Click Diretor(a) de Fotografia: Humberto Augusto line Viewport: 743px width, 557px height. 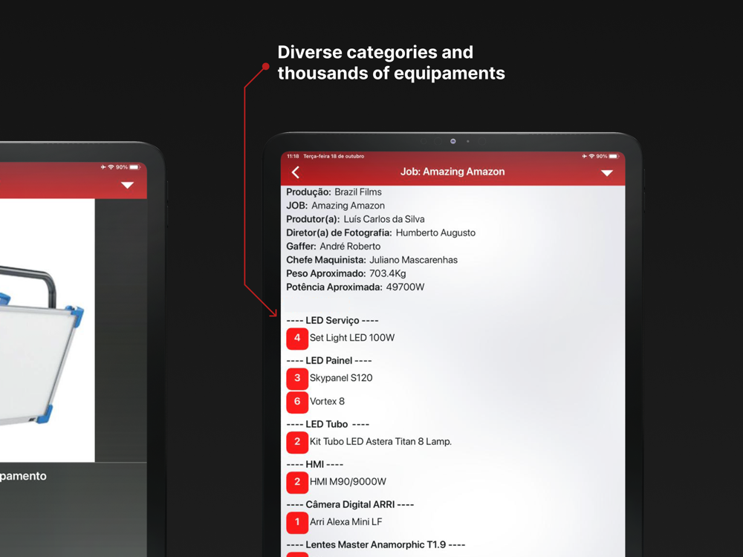(381, 233)
